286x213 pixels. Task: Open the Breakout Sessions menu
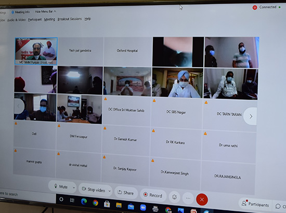click(70, 19)
